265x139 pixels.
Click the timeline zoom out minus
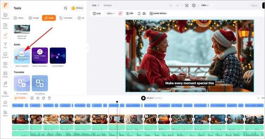coord(258,98)
